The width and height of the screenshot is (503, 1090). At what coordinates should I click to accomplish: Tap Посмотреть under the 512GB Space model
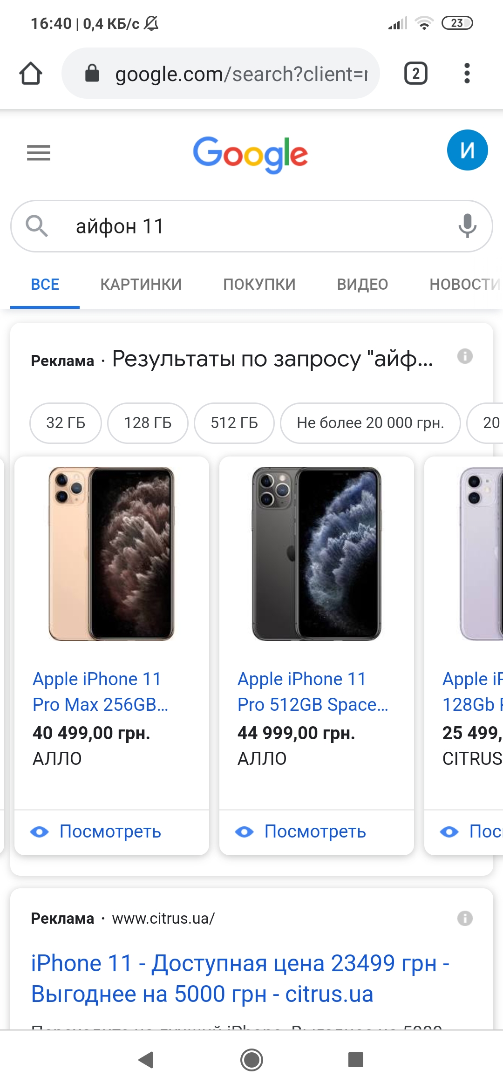(x=315, y=832)
